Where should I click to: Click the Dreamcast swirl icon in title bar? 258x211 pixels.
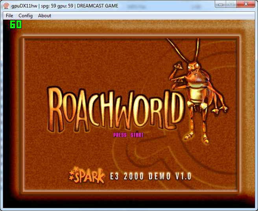point(6,6)
